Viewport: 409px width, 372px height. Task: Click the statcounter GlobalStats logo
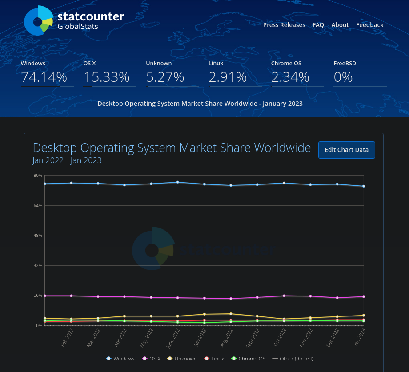[74, 20]
